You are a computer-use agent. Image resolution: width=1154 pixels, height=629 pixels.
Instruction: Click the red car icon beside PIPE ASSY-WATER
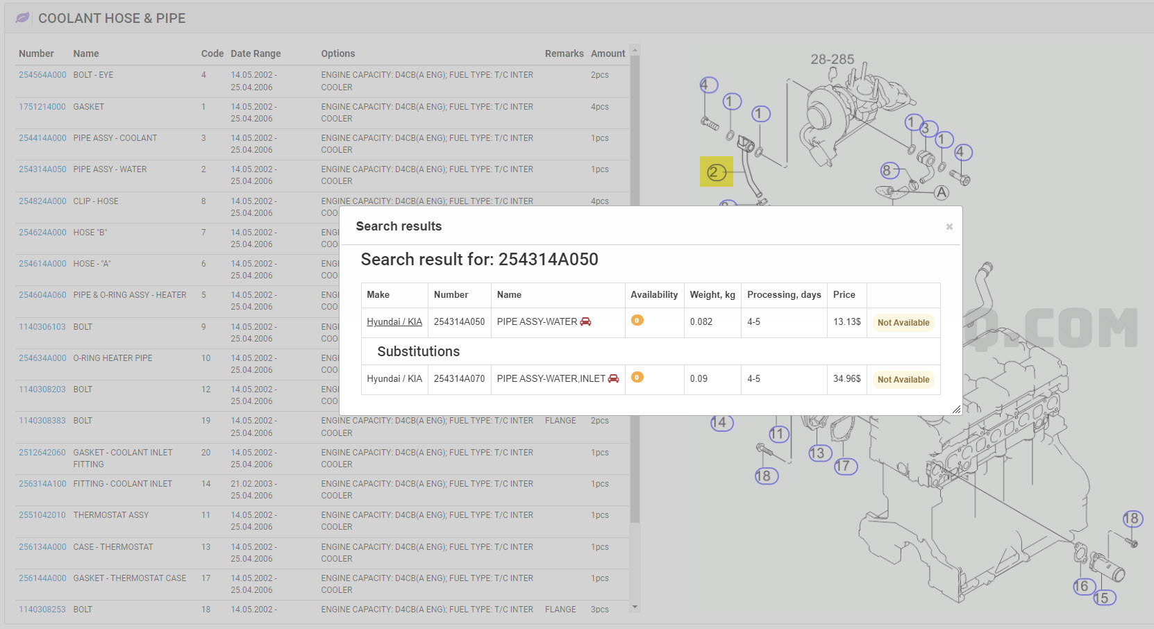pyautogui.click(x=585, y=321)
